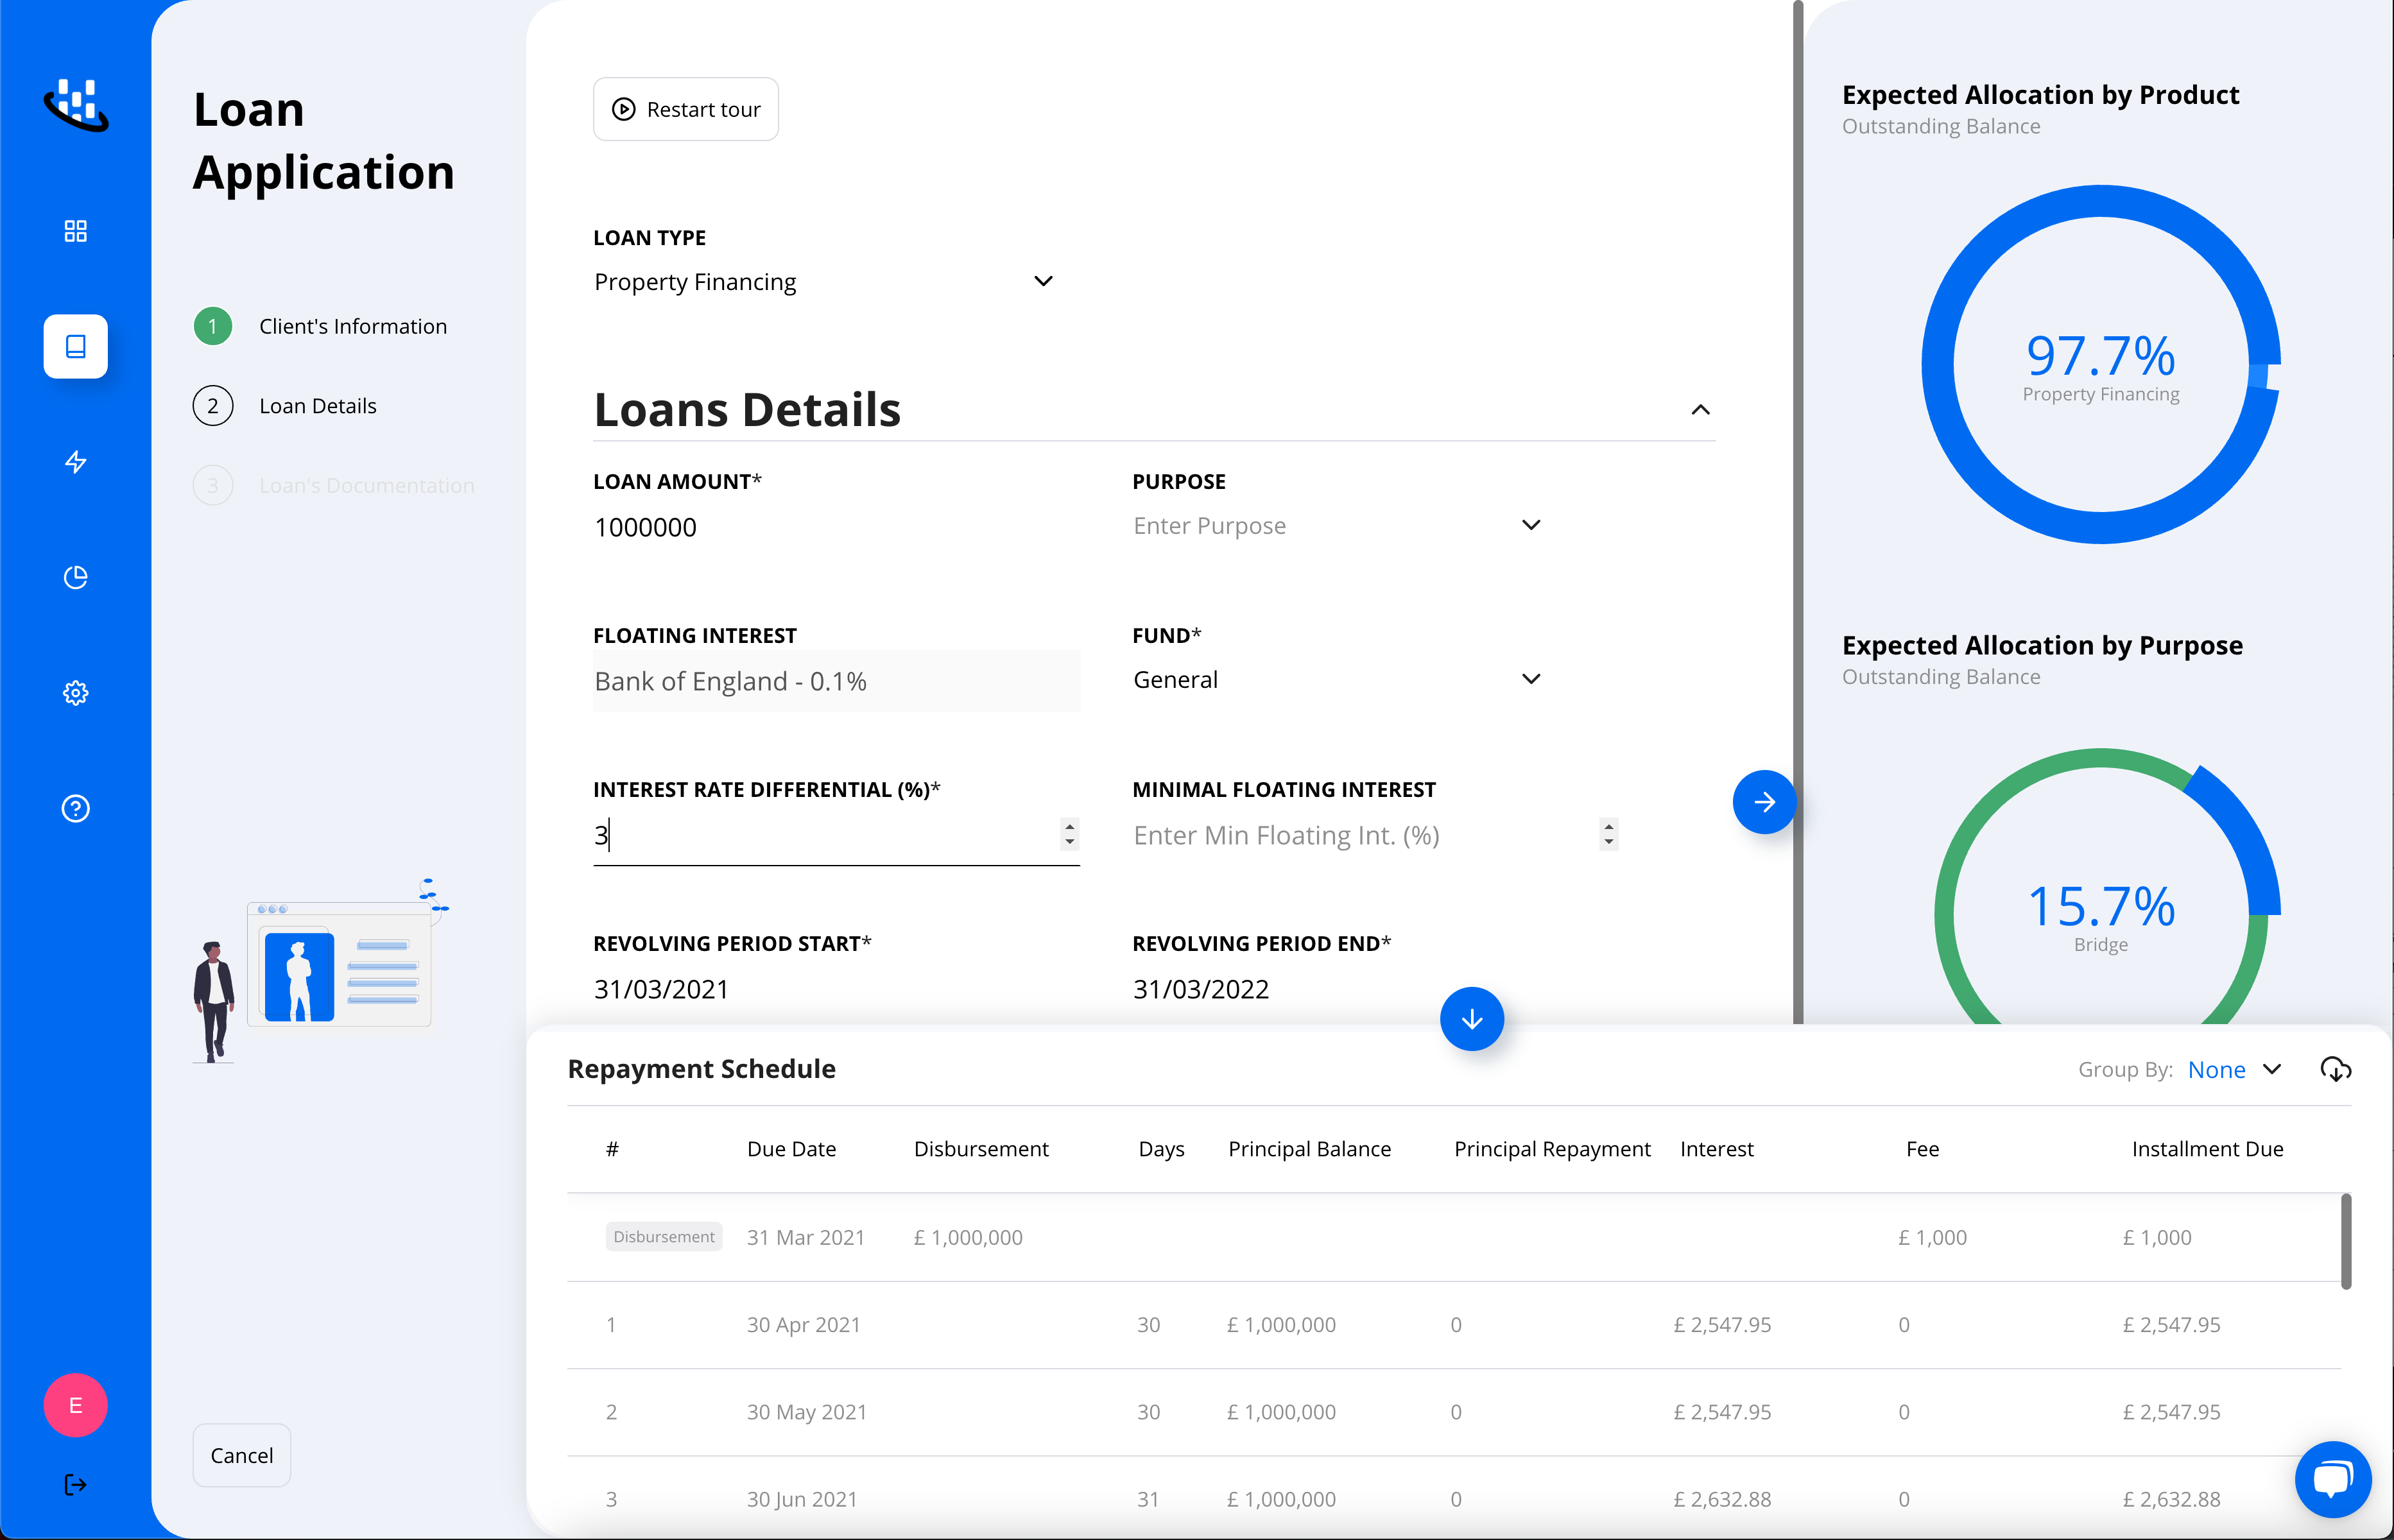Click the Restart tour button
Viewport: 2394px width, 1540px height.
tap(685, 109)
